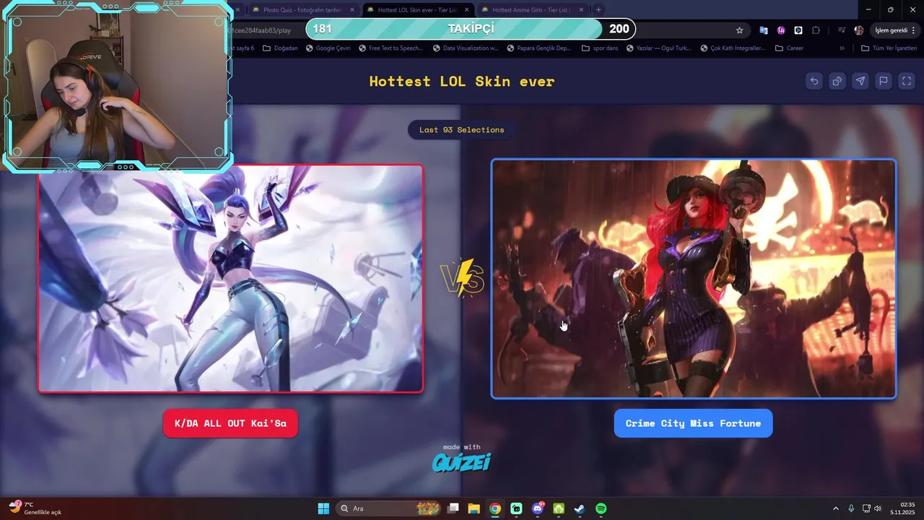
Task: Open the Career bookmark folder
Action: pyautogui.click(x=789, y=48)
